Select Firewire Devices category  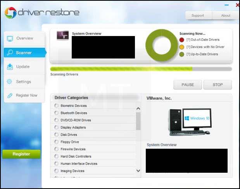pos(93,149)
